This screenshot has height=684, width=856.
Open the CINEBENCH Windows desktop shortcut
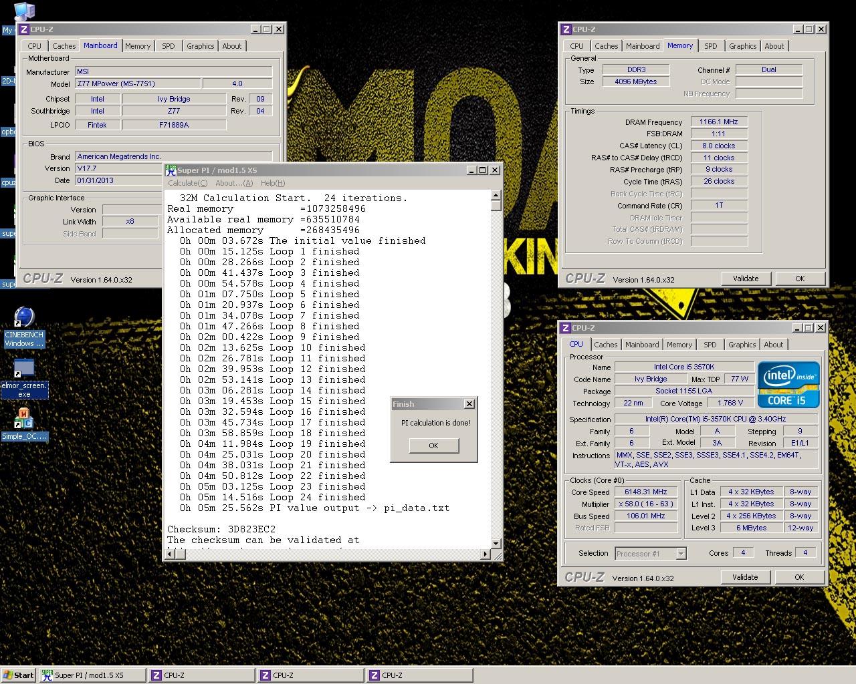pyautogui.click(x=24, y=326)
